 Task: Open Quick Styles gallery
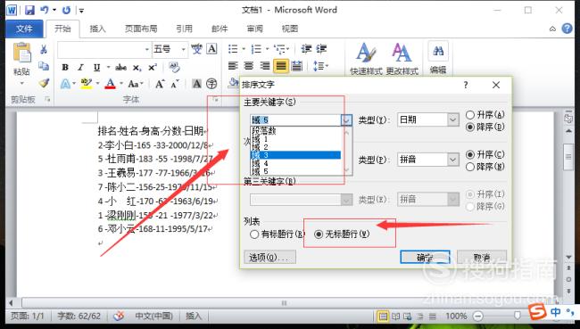click(x=366, y=58)
